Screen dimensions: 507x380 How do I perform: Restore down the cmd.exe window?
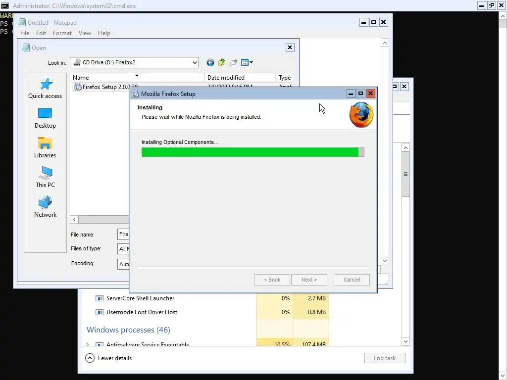point(492,5)
